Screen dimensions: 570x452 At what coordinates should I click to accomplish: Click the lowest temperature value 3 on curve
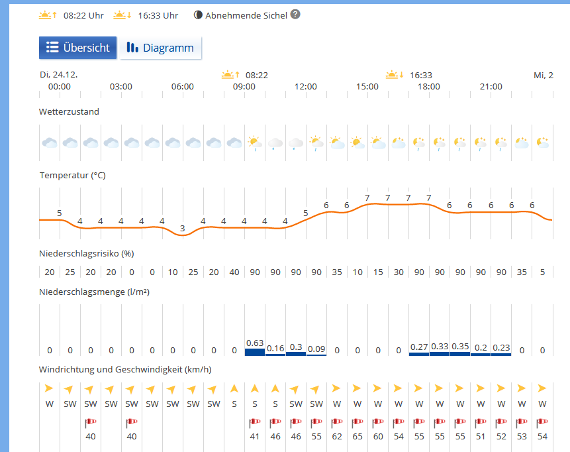pyautogui.click(x=183, y=229)
